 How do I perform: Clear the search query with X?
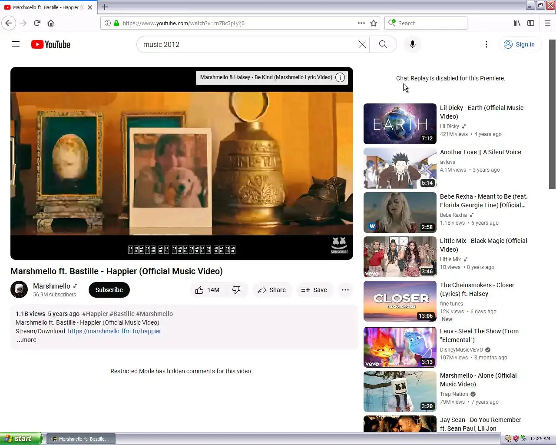362,44
